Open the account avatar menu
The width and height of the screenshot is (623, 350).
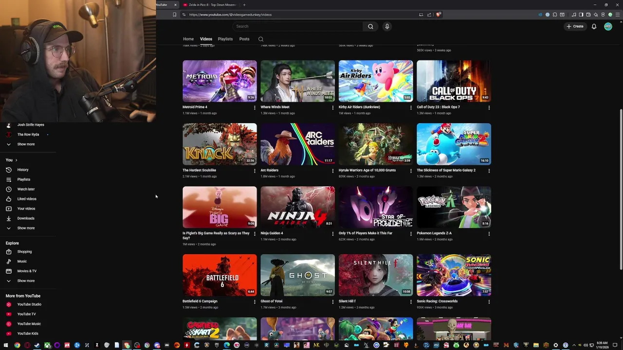point(608,26)
